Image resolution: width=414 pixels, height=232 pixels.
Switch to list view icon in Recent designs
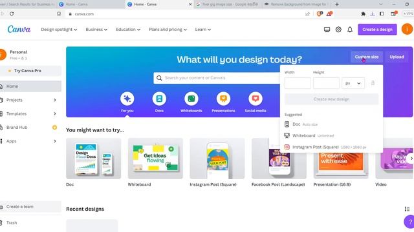point(407,209)
